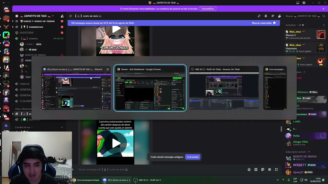This screenshot has width=328, height=184.
Task: Close Discord window in the task switcher
Action: [108, 69]
